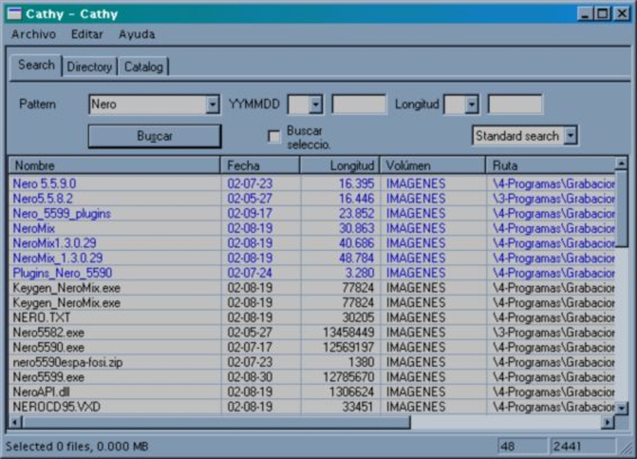
Task: Sort by the Nombre column header
Action: pos(115,165)
